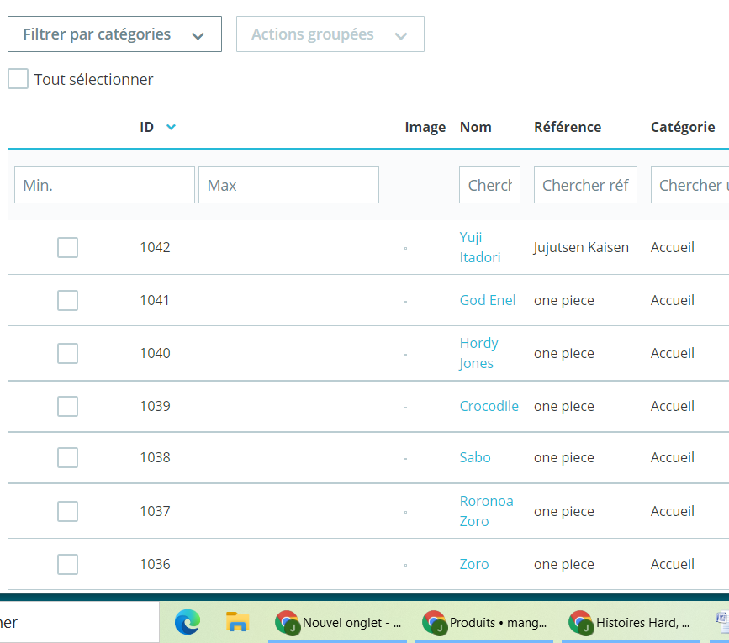Check the box for product 1042

click(67, 247)
